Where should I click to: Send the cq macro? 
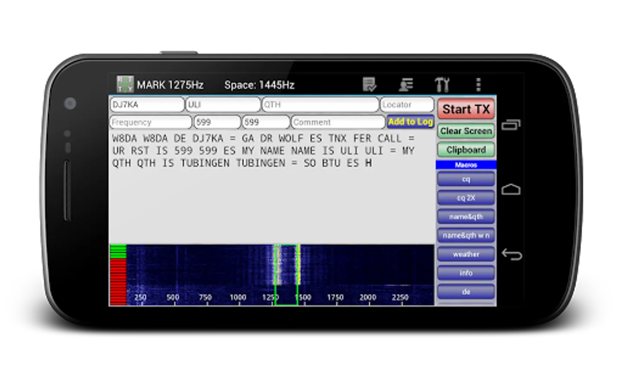(x=466, y=179)
